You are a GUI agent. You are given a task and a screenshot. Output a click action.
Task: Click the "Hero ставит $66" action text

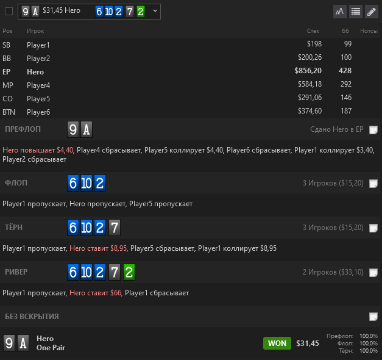pos(96,293)
